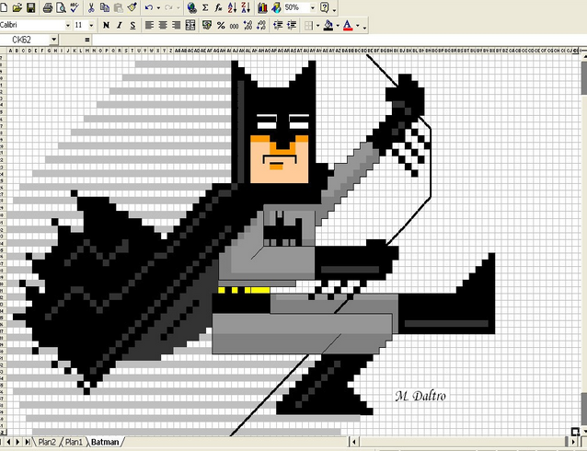Click the equals edit formula button
The image size is (587, 451).
pyautogui.click(x=86, y=40)
